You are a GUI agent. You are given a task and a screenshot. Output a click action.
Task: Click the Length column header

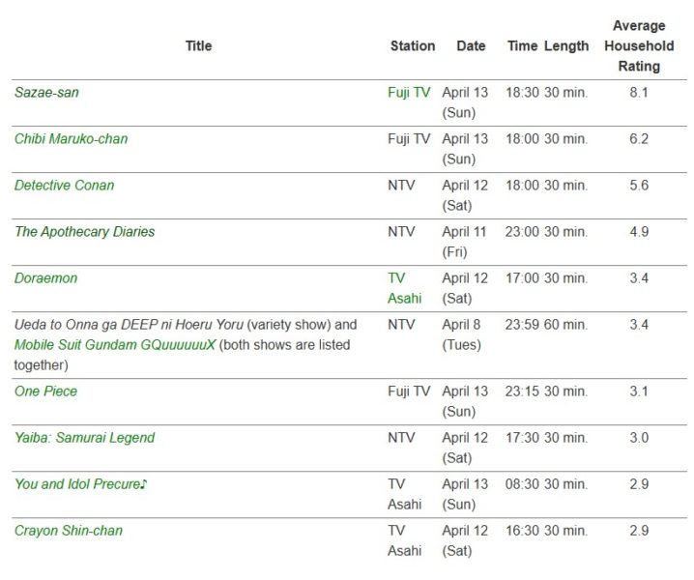click(x=566, y=46)
